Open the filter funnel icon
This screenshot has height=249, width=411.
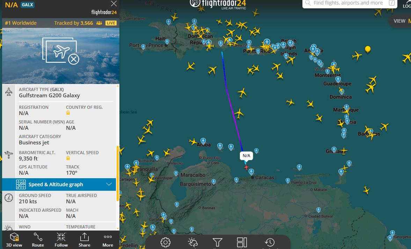click(217, 242)
